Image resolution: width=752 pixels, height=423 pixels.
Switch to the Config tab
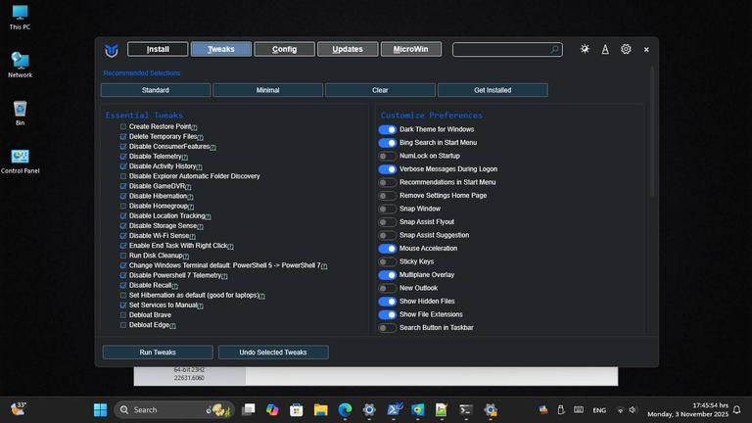point(284,49)
